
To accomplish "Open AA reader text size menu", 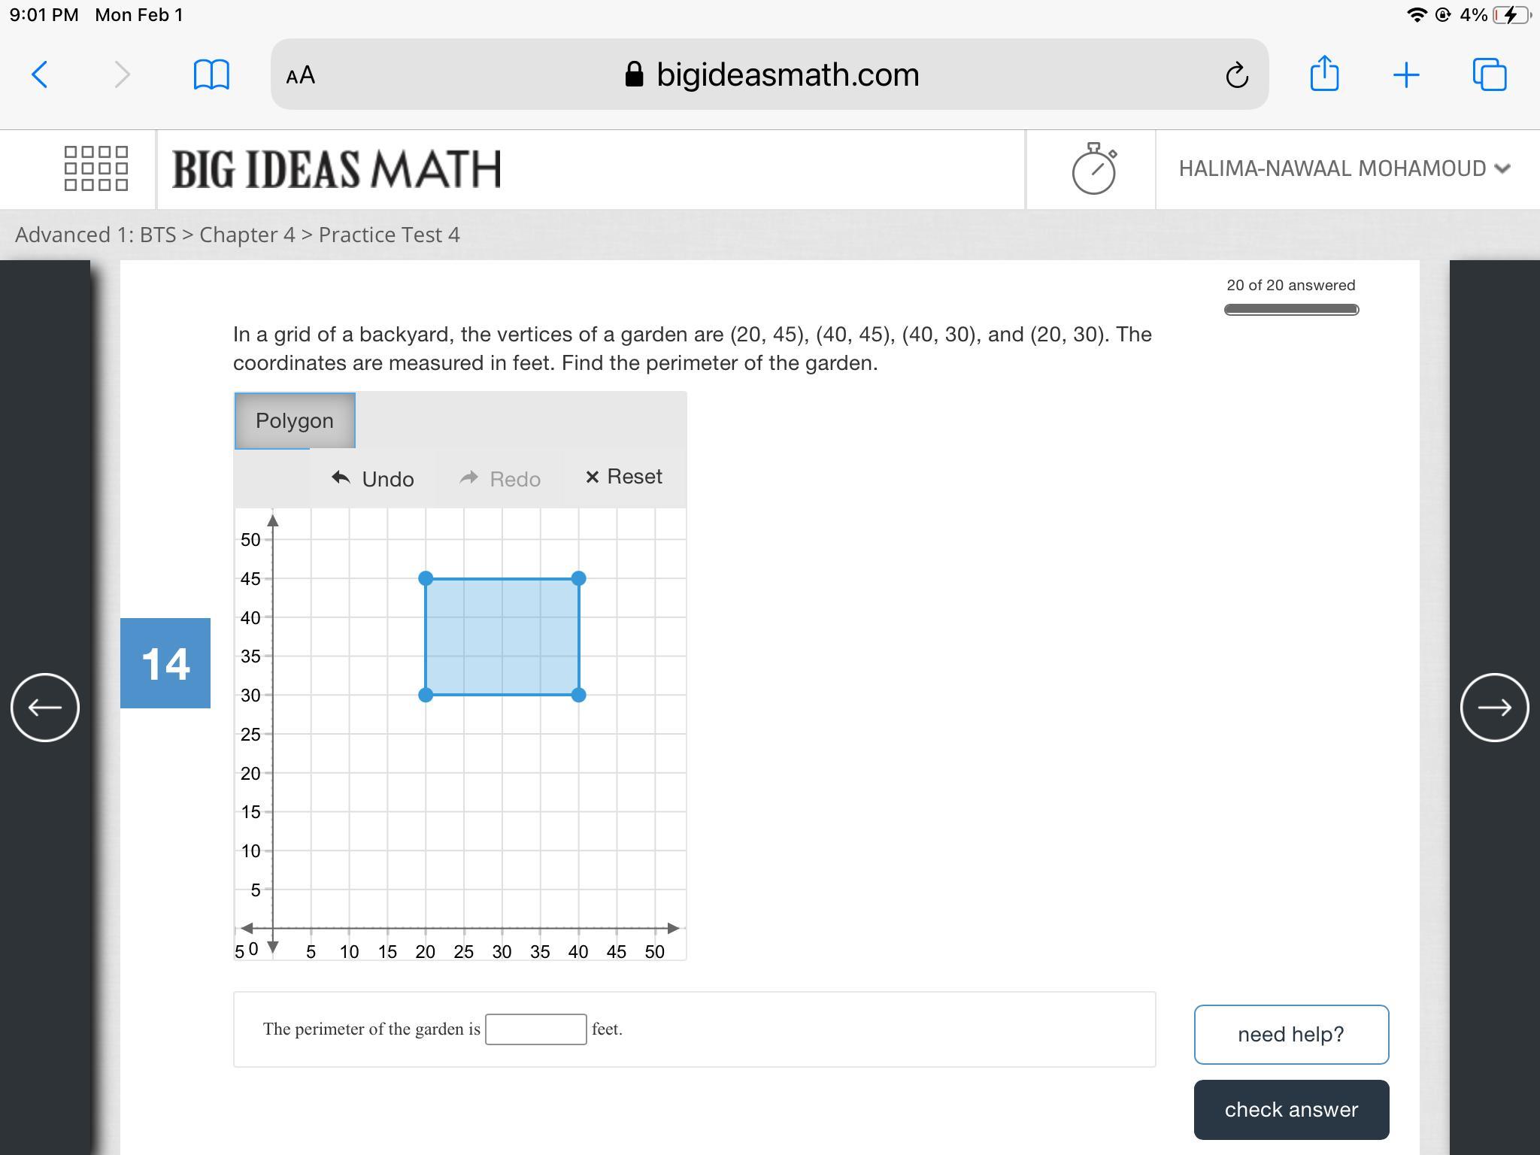I will click(x=301, y=74).
